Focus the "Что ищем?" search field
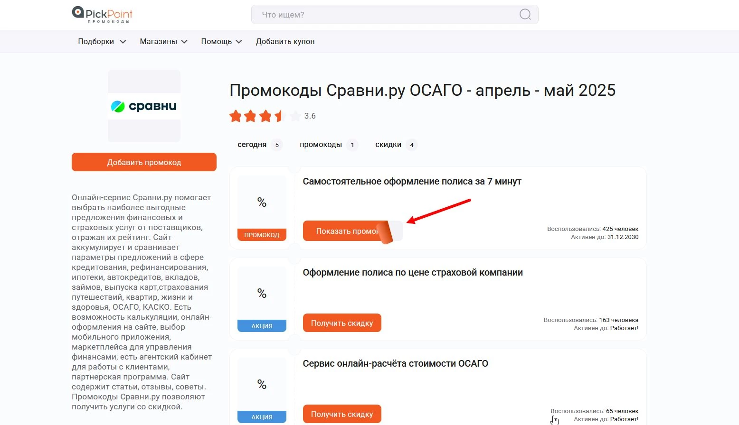739x425 pixels. 394,15
